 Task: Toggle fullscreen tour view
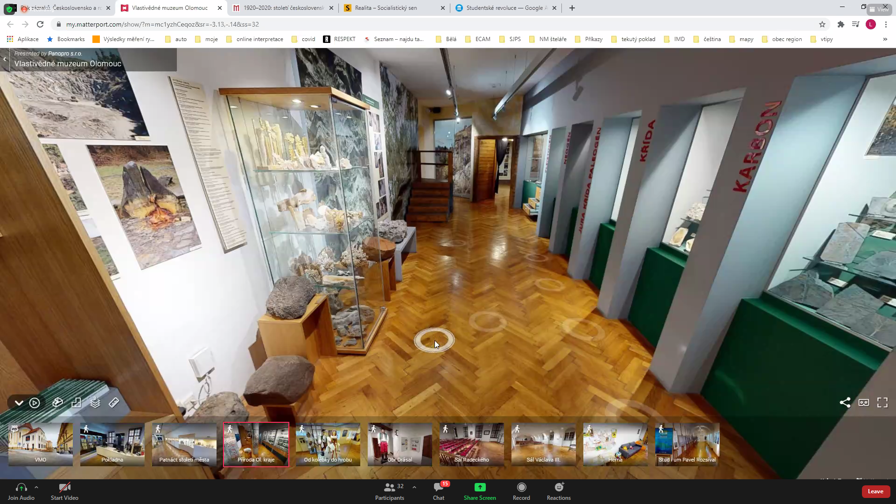tap(882, 403)
